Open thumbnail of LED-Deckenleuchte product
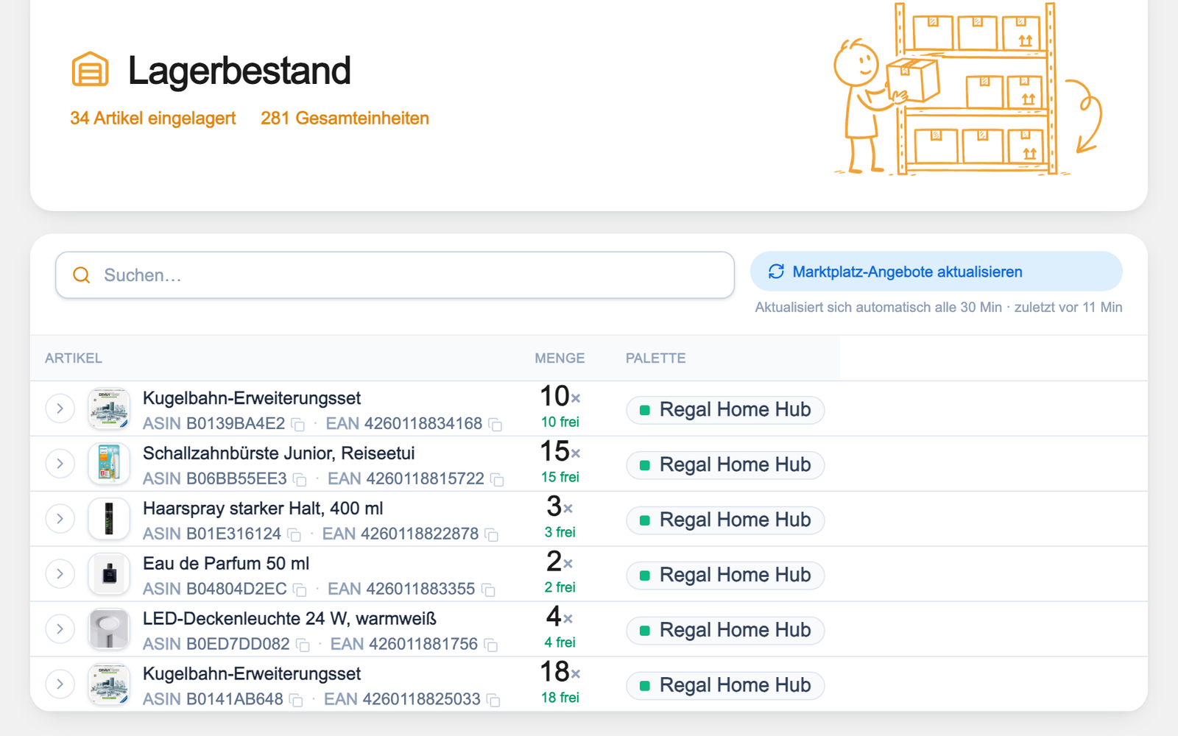This screenshot has width=1178, height=736. (109, 629)
